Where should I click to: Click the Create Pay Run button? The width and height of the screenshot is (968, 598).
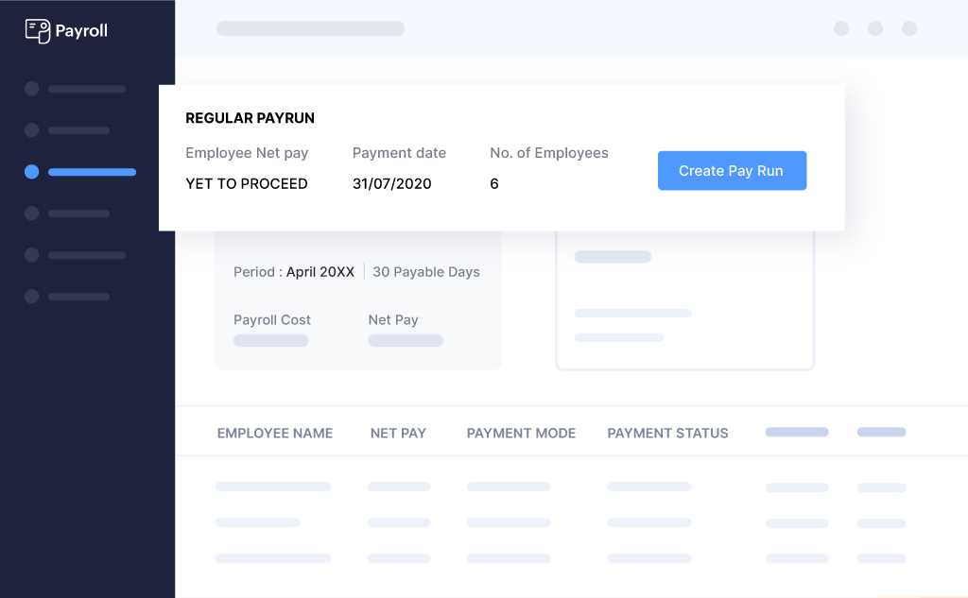tap(732, 170)
